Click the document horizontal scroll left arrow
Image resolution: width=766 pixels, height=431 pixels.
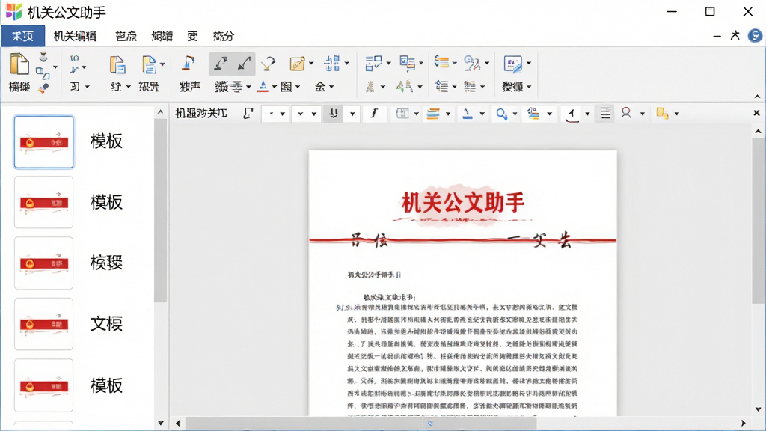point(178,424)
